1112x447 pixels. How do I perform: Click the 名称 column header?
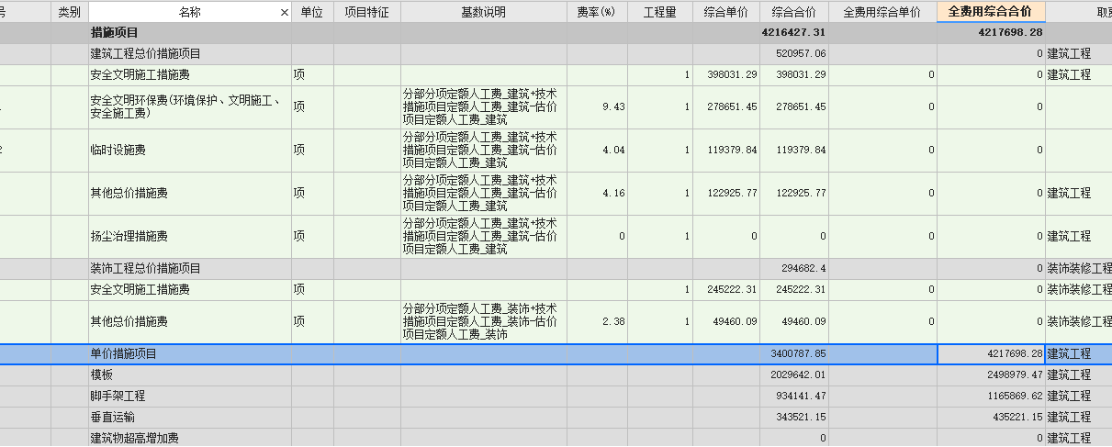(189, 12)
